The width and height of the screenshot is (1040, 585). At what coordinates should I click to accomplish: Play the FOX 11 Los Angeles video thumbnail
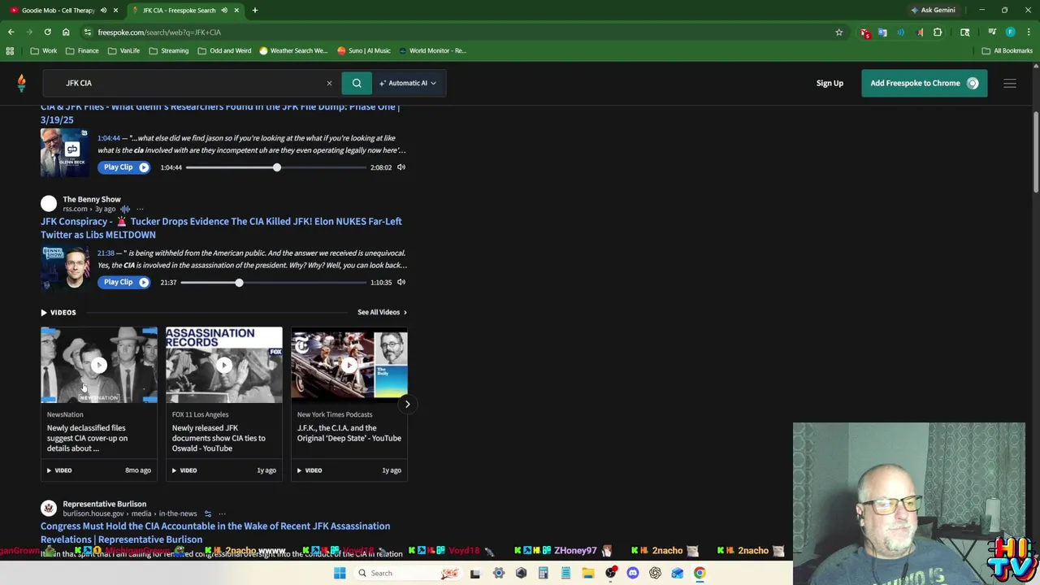pos(224,365)
